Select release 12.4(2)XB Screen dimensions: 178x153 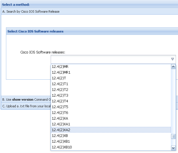click(x=111, y=136)
